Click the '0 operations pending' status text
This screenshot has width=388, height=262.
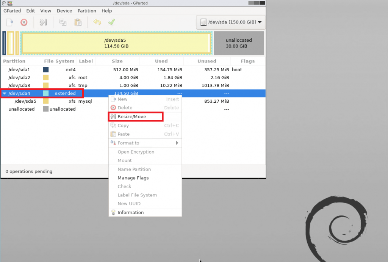[x=29, y=171]
